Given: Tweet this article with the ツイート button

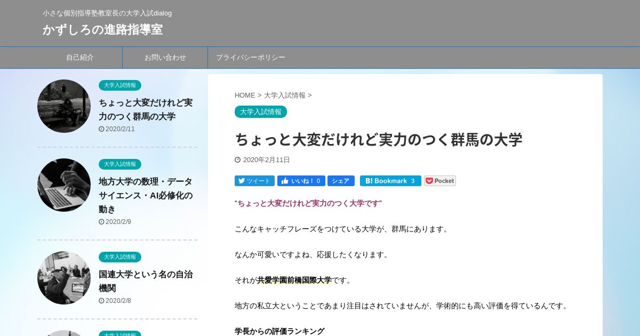Looking at the screenshot, I should pyautogui.click(x=254, y=181).
